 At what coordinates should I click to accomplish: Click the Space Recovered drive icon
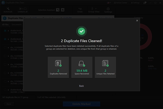point(82,64)
